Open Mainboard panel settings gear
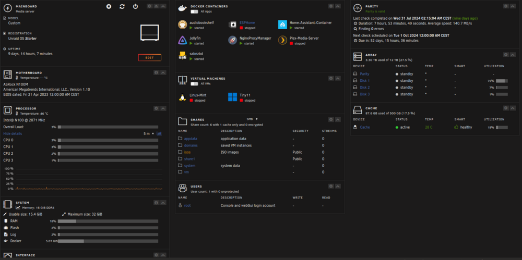Viewport: 522px width, 260px height. [x=150, y=6]
